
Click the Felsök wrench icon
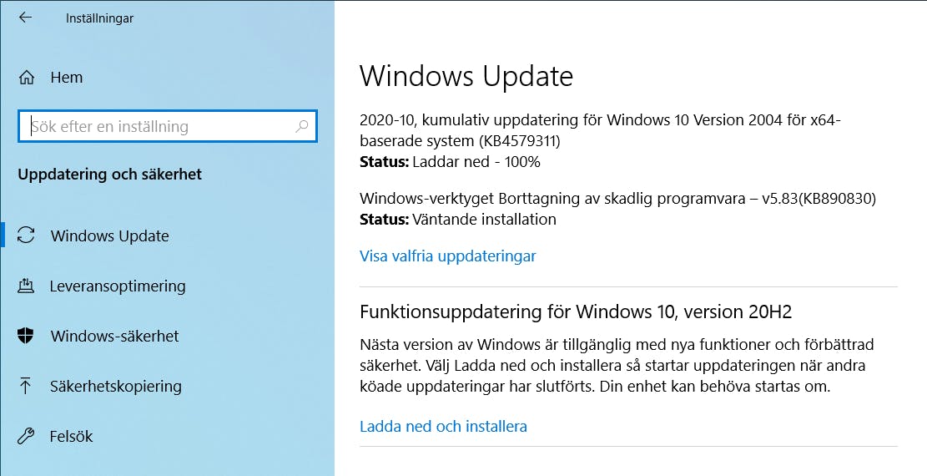click(26, 436)
